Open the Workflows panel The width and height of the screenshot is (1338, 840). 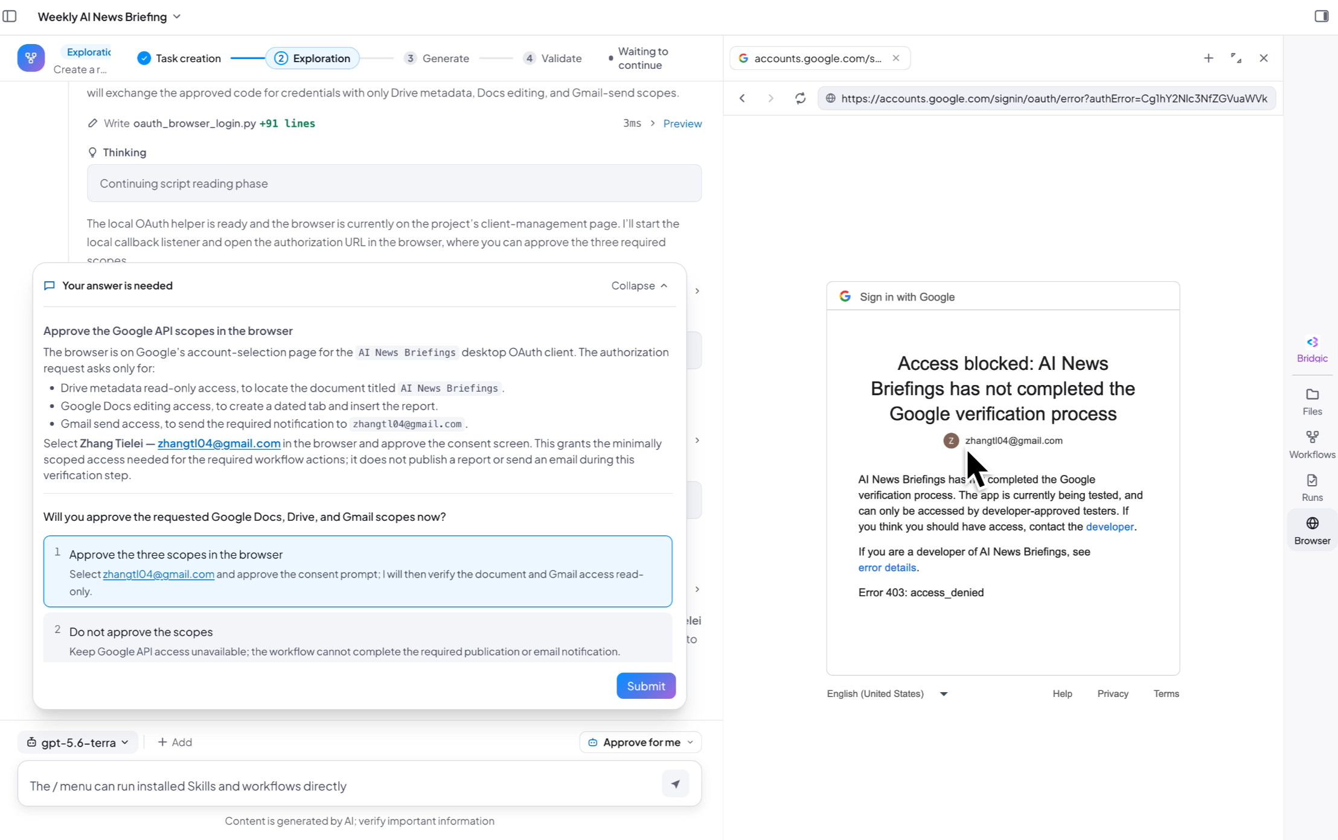(x=1312, y=445)
